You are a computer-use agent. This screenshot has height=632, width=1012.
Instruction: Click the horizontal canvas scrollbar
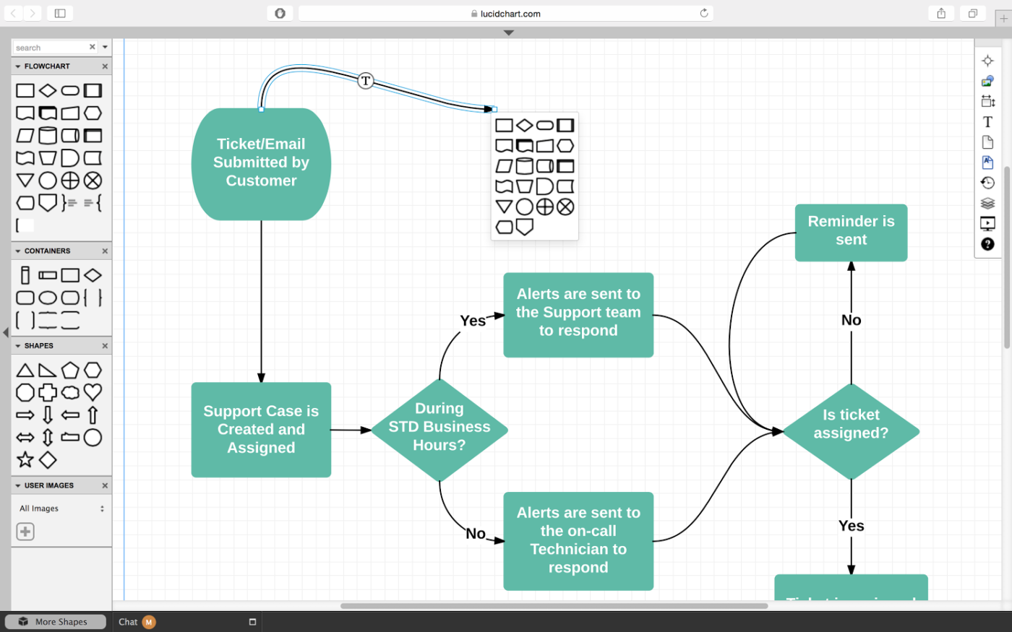(x=554, y=606)
